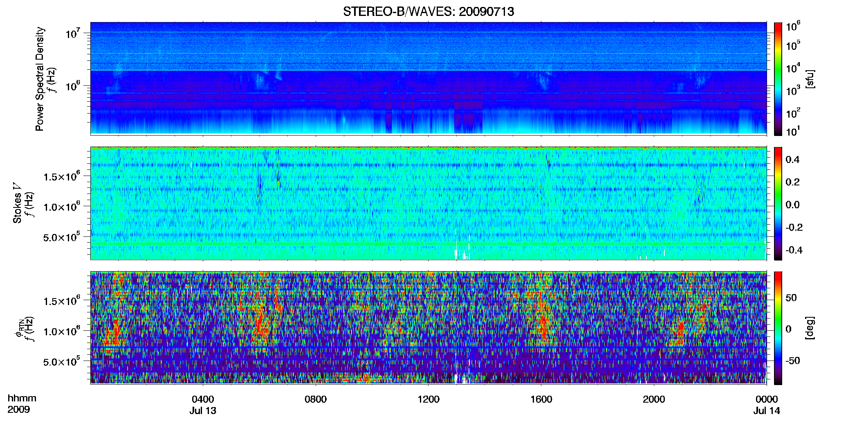Click the [sfu] unit label
The height and width of the screenshot is (441, 857).
(810, 79)
